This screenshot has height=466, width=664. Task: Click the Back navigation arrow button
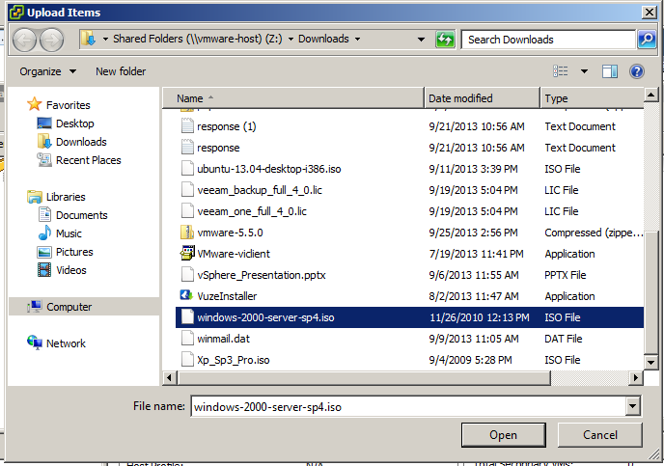pos(24,41)
